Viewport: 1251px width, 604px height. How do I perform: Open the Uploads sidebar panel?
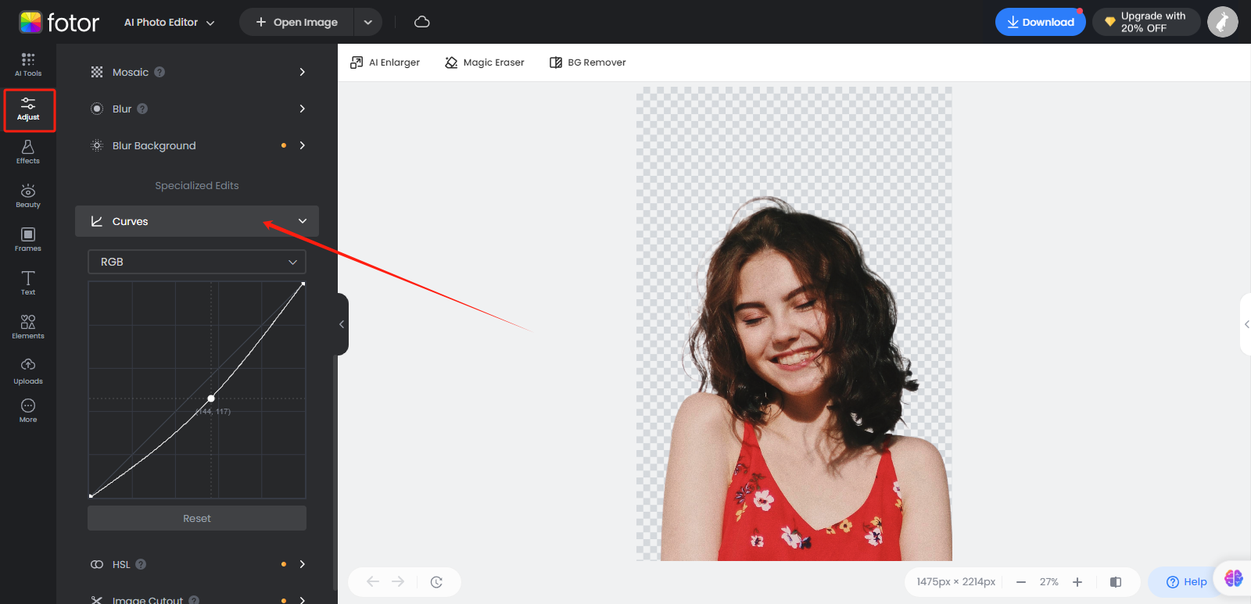point(28,371)
